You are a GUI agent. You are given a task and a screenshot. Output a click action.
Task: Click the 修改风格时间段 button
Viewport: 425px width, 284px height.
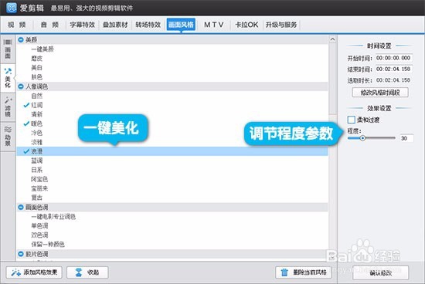click(380, 93)
